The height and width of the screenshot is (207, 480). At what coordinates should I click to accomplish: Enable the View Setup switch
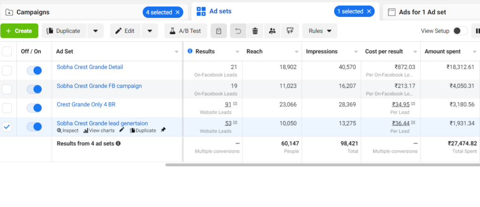pyautogui.click(x=460, y=31)
